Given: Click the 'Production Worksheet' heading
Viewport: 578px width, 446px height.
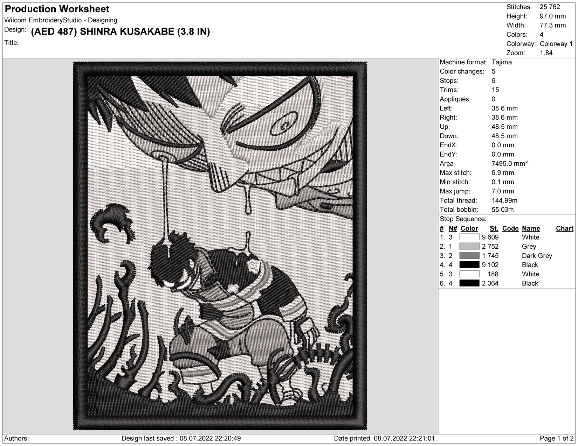Looking at the screenshot, I should [57, 9].
